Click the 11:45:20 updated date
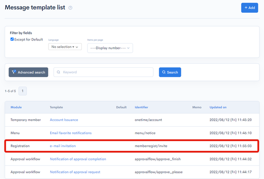The height and width of the screenshot is (179, 264). pyautogui.click(x=231, y=120)
